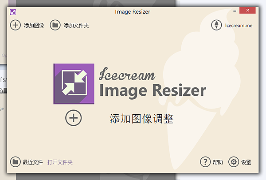Open the Icecream.me ice cream cone icon
The width and height of the screenshot is (266, 180).
pyautogui.click(x=216, y=25)
